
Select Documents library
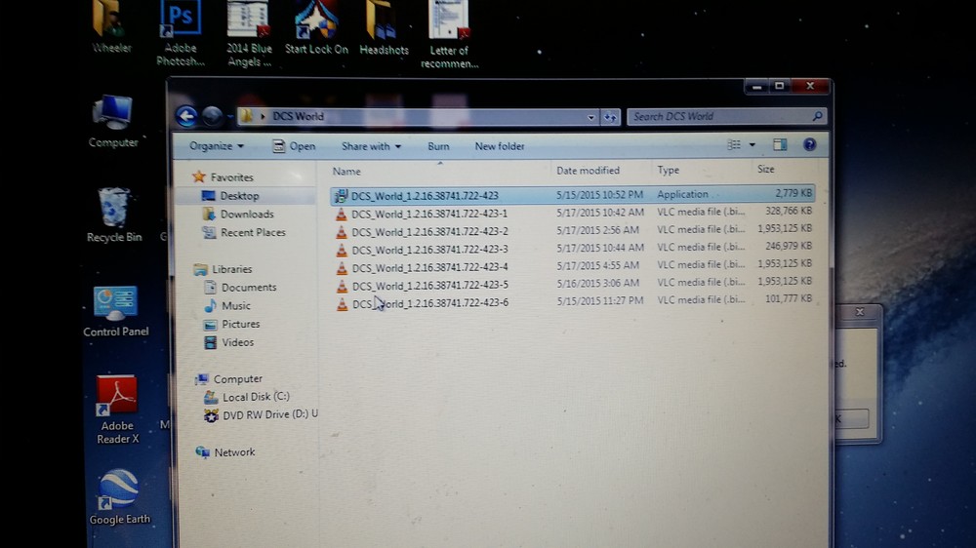[249, 288]
